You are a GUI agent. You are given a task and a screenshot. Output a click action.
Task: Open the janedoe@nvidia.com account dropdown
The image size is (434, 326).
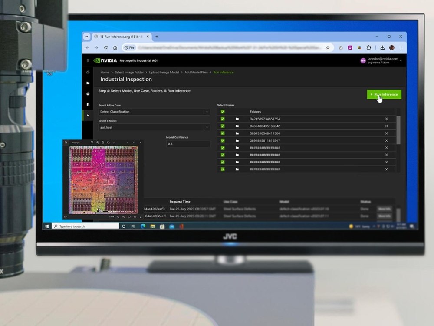[381, 60]
